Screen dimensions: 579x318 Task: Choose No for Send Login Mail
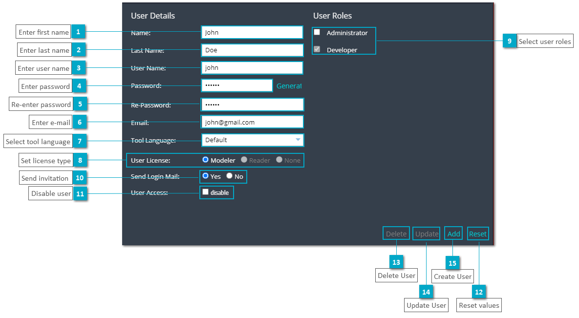229,176
